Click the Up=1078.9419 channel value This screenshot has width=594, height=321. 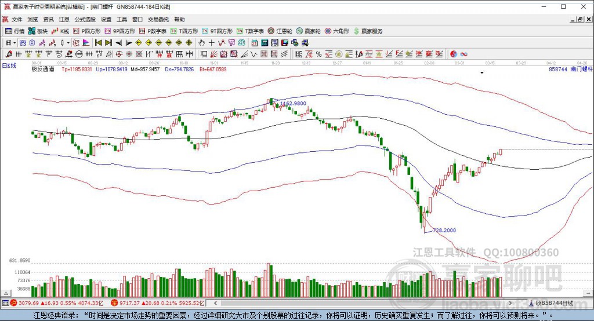(x=111, y=70)
